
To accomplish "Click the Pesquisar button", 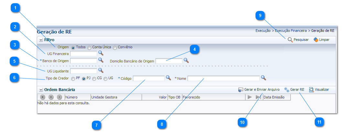I will pyautogui.click(x=298, y=40).
